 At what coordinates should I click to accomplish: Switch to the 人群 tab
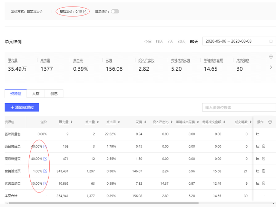(x=36, y=94)
